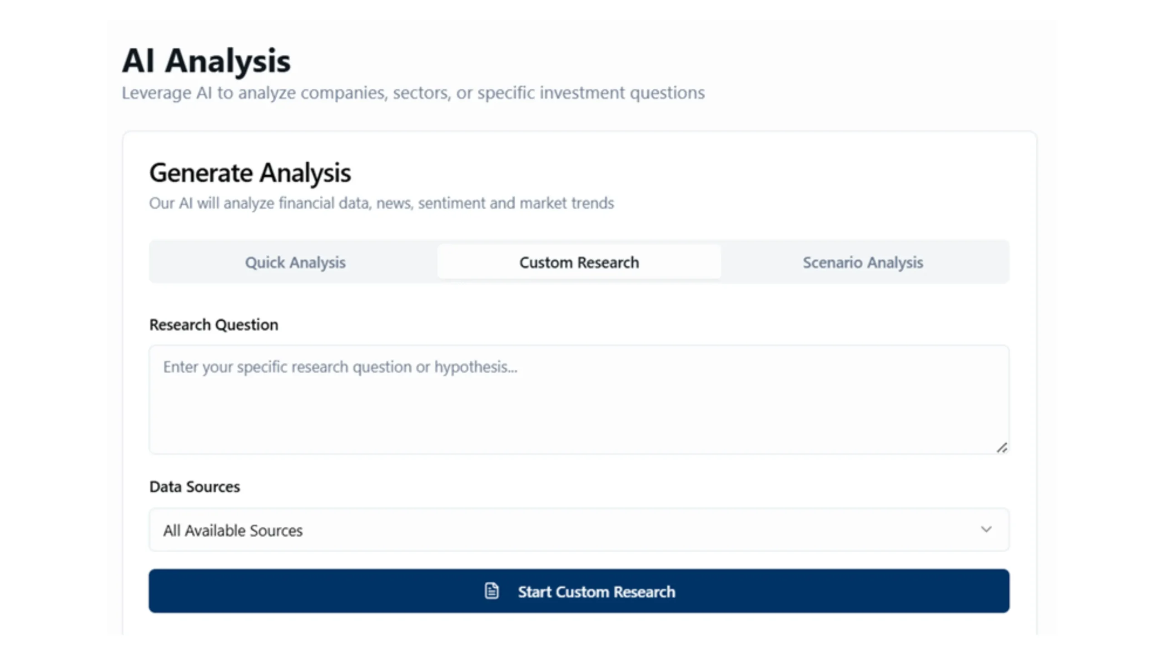Click the Start Custom Research button
1163x654 pixels.
pos(579,591)
